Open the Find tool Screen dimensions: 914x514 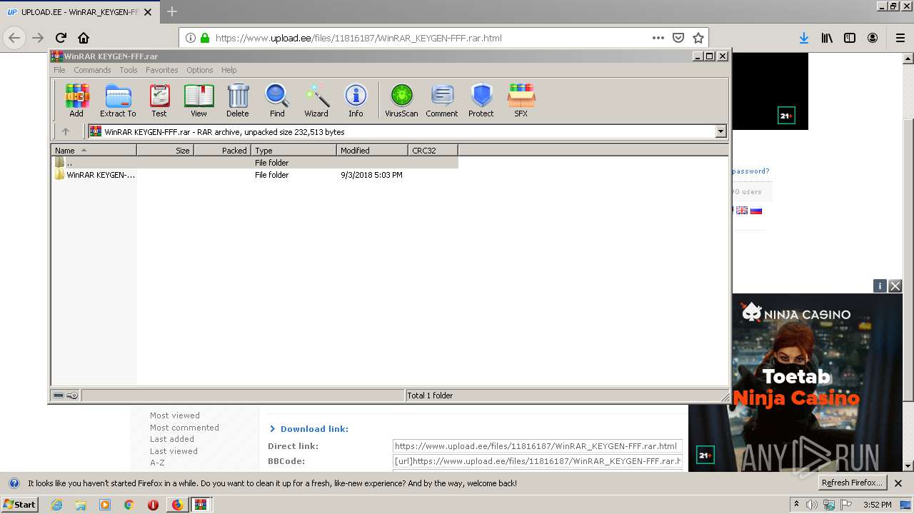pyautogui.click(x=277, y=101)
